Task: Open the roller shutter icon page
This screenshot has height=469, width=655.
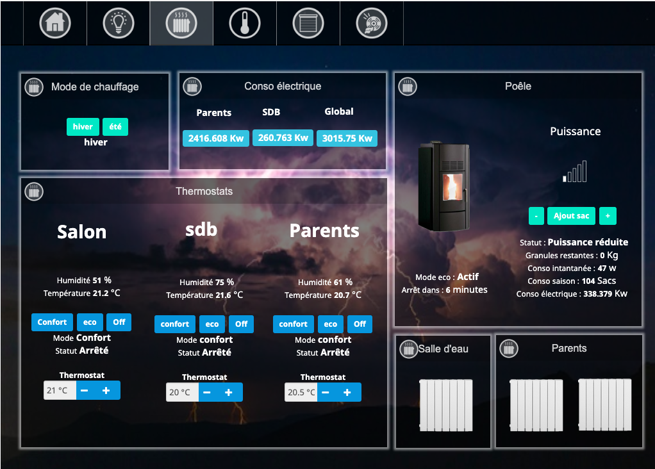Action: tap(308, 24)
